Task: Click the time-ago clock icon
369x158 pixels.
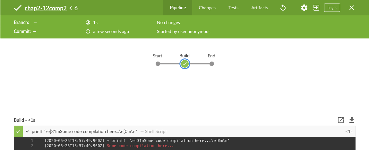Action: point(88,31)
